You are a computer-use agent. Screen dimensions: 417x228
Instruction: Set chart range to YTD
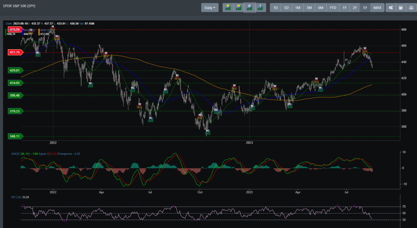click(333, 8)
